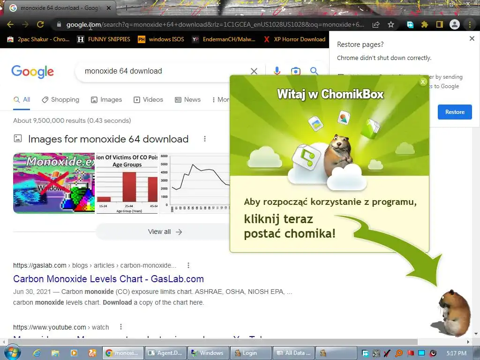Image resolution: width=480 pixels, height=360 pixels.
Task: Open the CO victims age groups chart thumbnail
Action: pyautogui.click(x=127, y=183)
